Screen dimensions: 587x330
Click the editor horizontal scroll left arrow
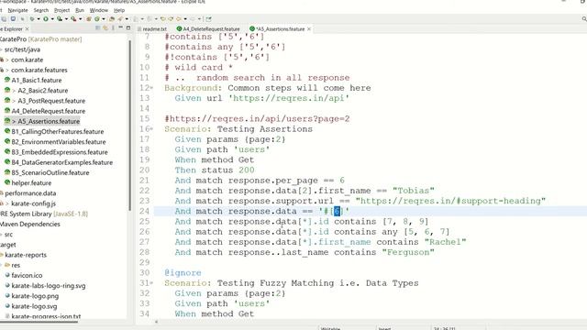[157, 322]
